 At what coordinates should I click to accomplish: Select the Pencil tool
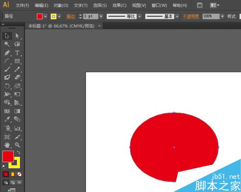click(x=17, y=69)
